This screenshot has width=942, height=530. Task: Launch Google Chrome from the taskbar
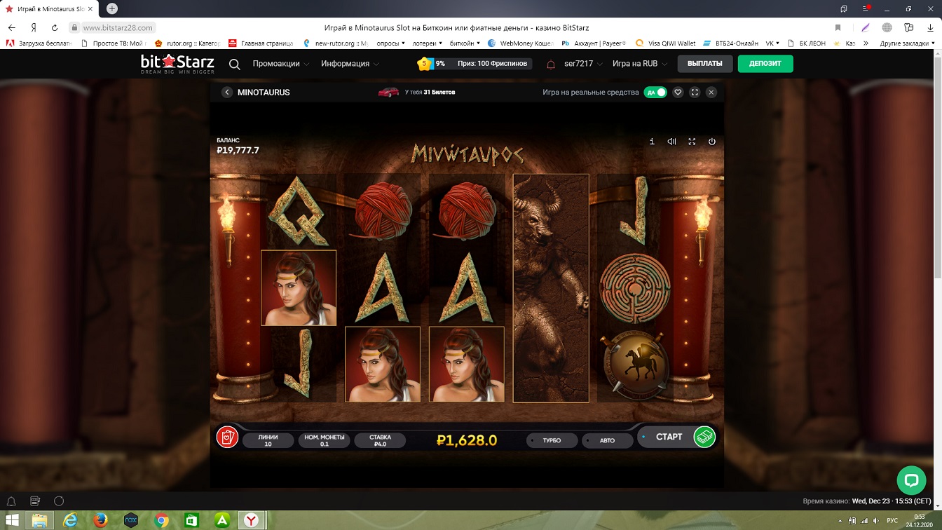coord(161,520)
